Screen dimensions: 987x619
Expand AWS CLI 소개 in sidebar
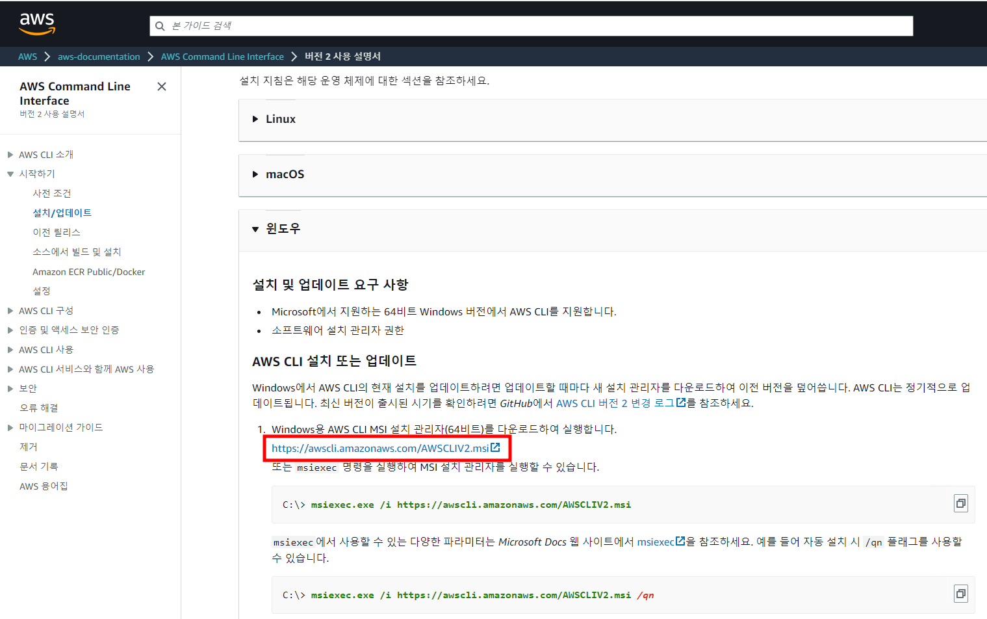click(x=10, y=155)
